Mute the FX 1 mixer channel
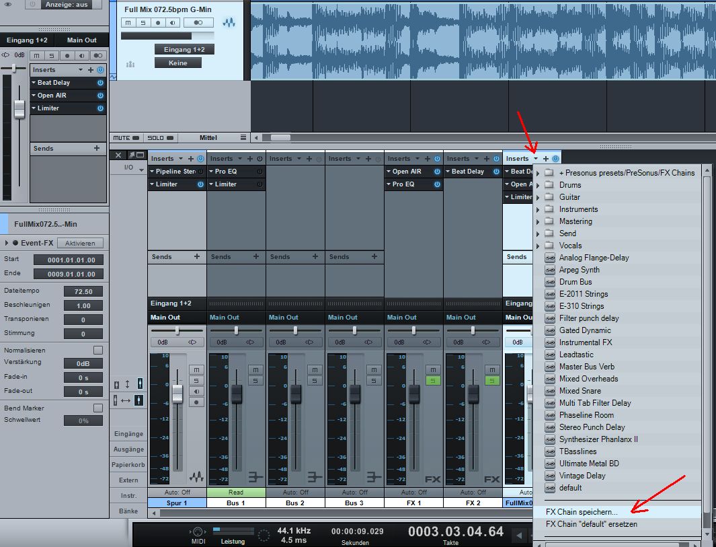The height and width of the screenshot is (547, 716). click(x=433, y=369)
